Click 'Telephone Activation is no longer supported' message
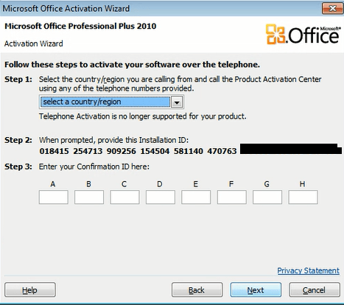344x305 pixels. [x=143, y=116]
